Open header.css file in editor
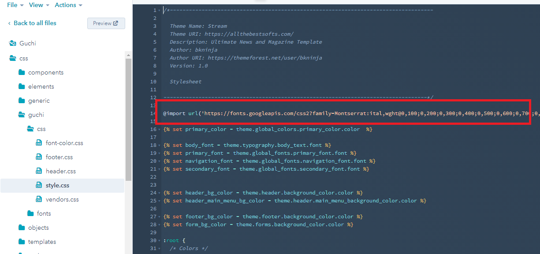Screen dimensions: 540x254 [x=60, y=171]
